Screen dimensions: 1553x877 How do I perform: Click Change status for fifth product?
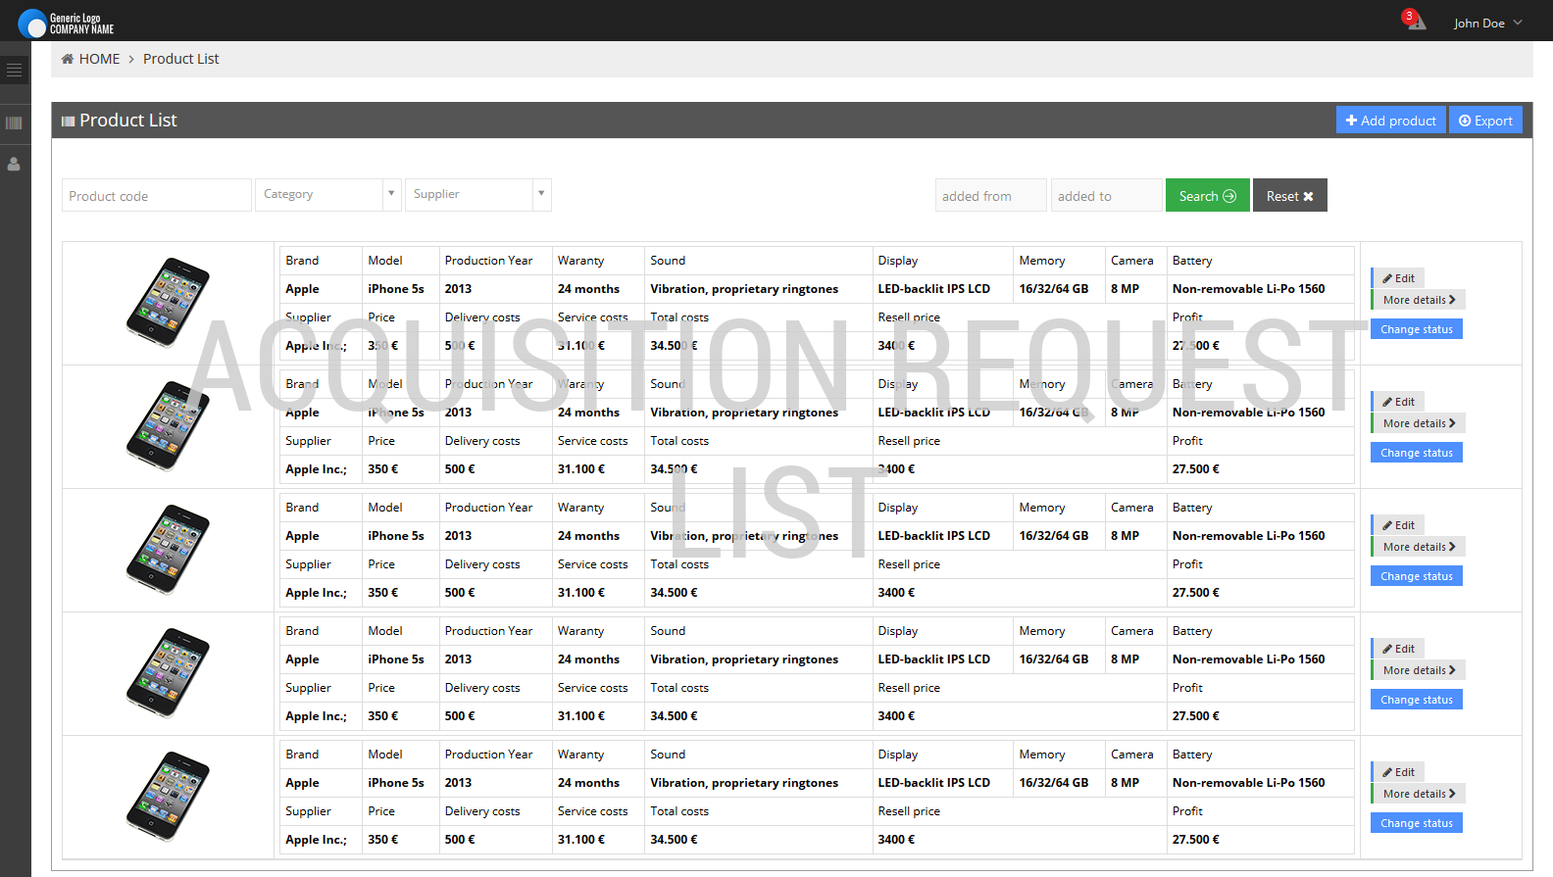pos(1417,823)
